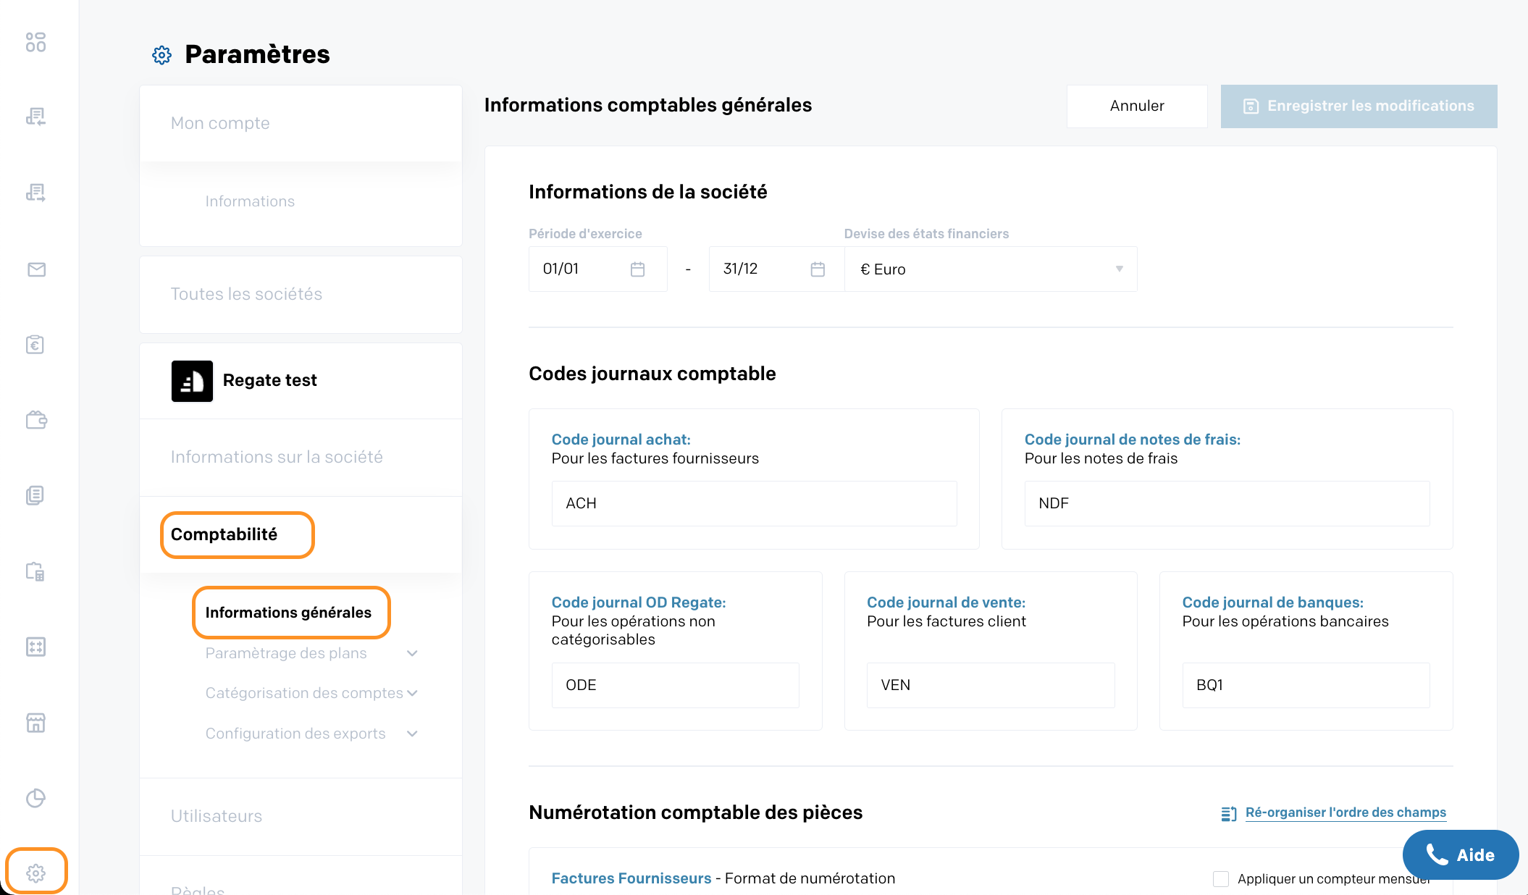The width and height of the screenshot is (1528, 895).
Task: Click 'Ré-organiser l'ordre des champs' link
Action: [1345, 812]
